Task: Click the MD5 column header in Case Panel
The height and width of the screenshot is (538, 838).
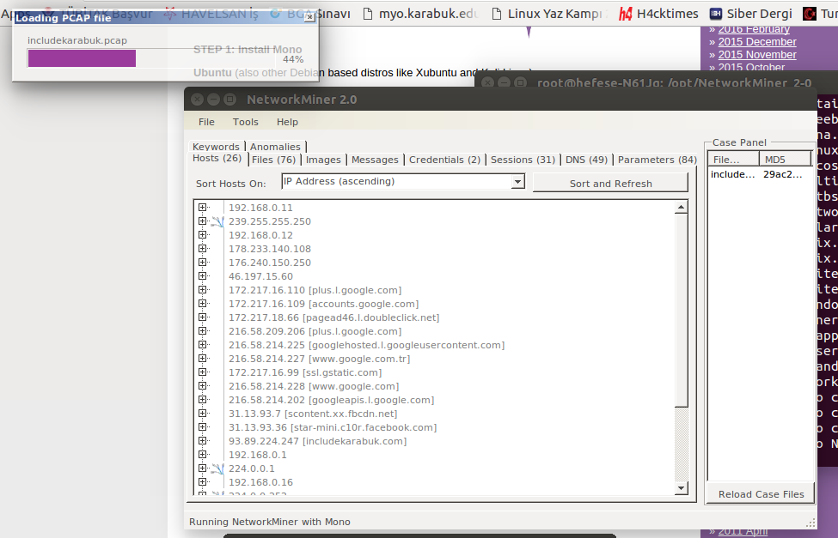Action: pos(785,159)
